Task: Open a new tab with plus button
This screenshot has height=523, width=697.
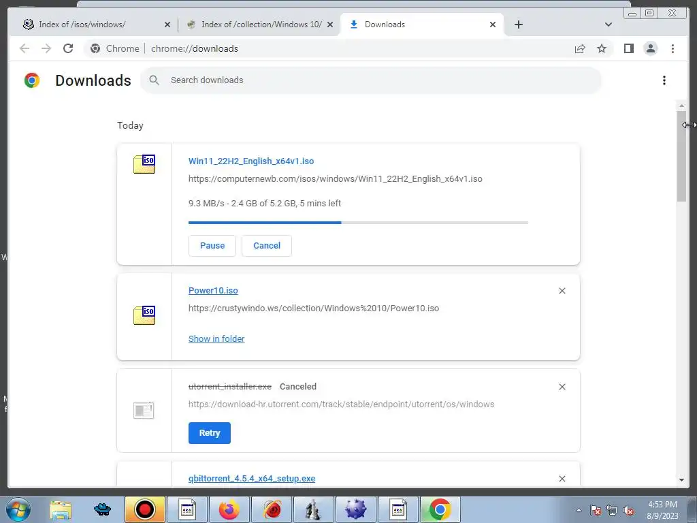Action: (518, 25)
